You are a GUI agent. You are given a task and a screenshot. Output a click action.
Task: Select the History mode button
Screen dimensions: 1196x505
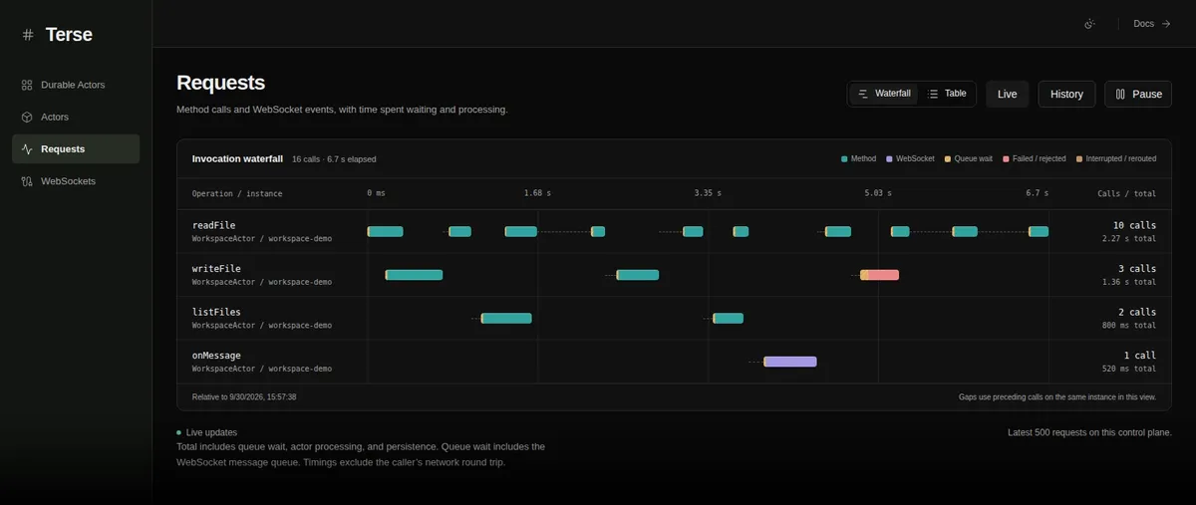coord(1066,94)
